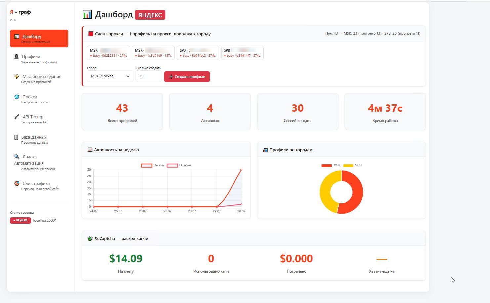Expand the Город dropdown MSK (Москва)
Image resolution: width=490 pixels, height=303 pixels.
(x=110, y=76)
